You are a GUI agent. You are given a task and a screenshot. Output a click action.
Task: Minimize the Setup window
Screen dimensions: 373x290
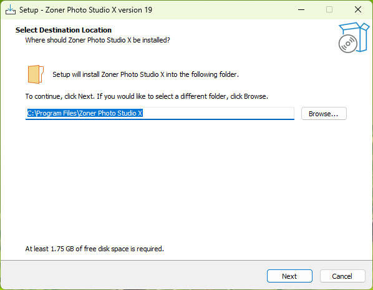tap(301, 10)
